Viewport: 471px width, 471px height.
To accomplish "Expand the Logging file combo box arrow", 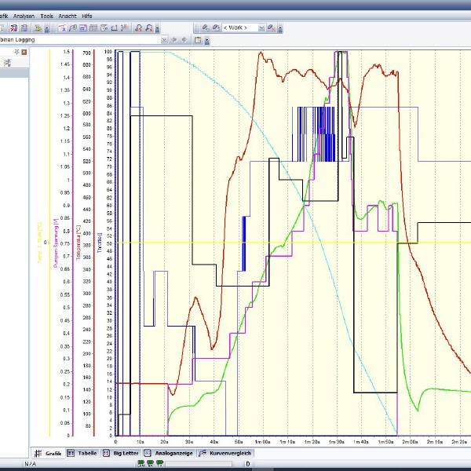I will (164, 40).
